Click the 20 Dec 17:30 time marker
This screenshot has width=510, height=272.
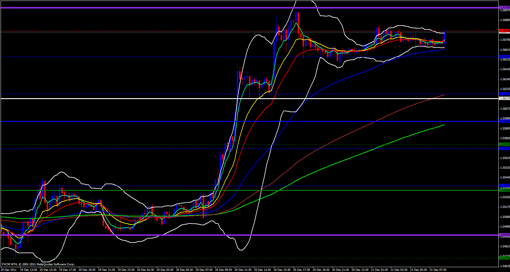[301, 270]
